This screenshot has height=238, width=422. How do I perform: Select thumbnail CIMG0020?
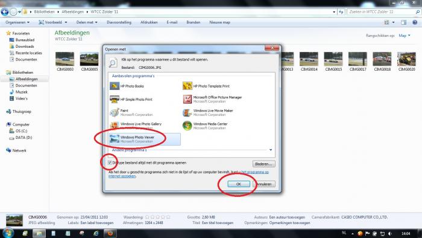pyautogui.click(x=407, y=62)
